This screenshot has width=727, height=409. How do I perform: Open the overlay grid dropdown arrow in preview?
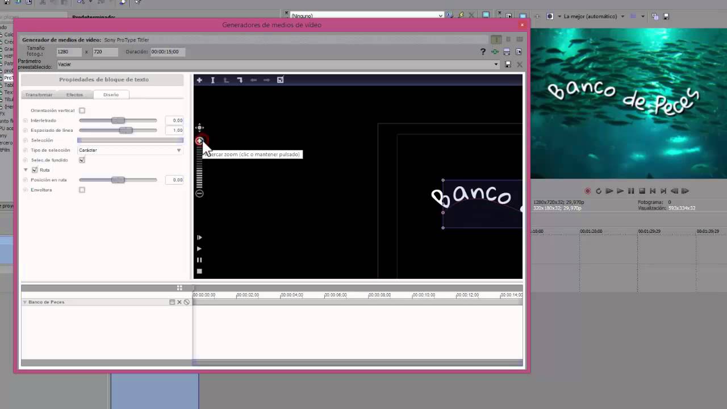tap(642, 16)
